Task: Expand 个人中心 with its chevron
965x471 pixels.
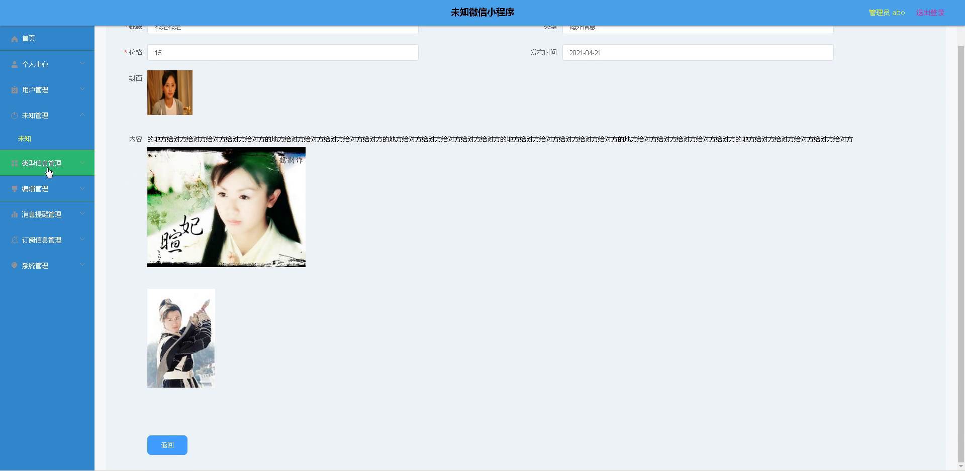Action: 82,63
